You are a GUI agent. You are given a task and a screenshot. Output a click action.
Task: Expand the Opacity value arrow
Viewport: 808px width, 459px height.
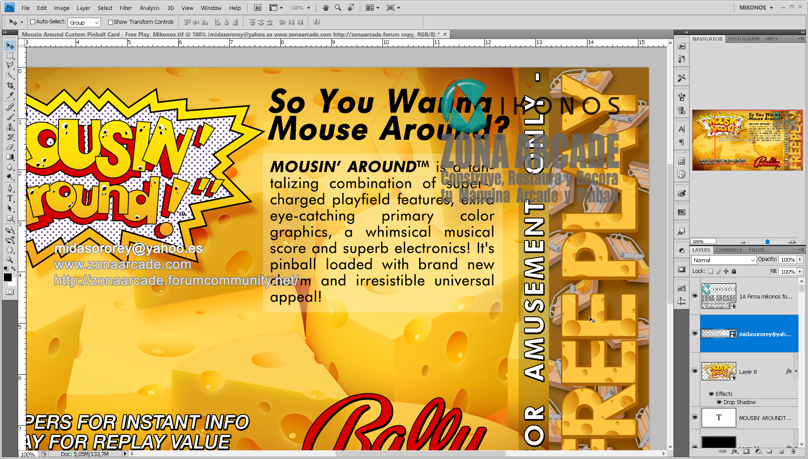point(801,260)
